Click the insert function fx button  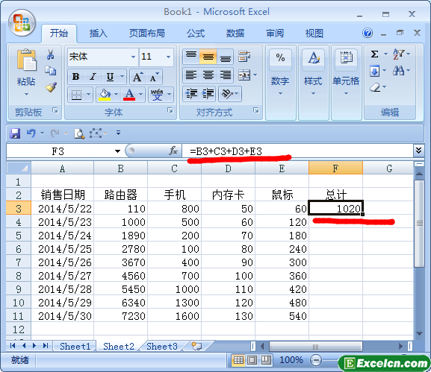(x=173, y=151)
